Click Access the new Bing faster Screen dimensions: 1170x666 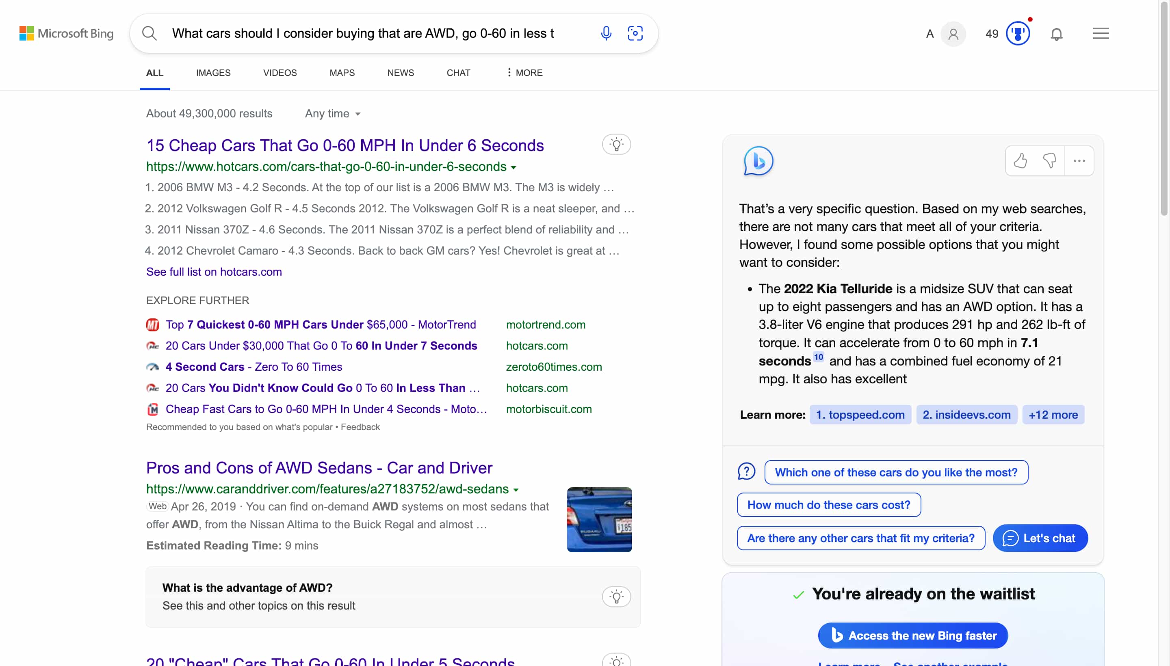tap(913, 636)
